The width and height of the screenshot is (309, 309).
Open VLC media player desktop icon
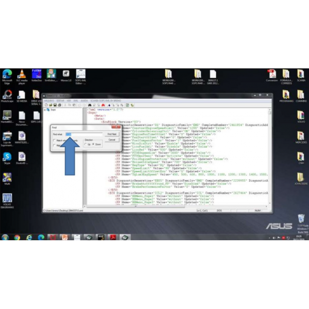click(22, 75)
